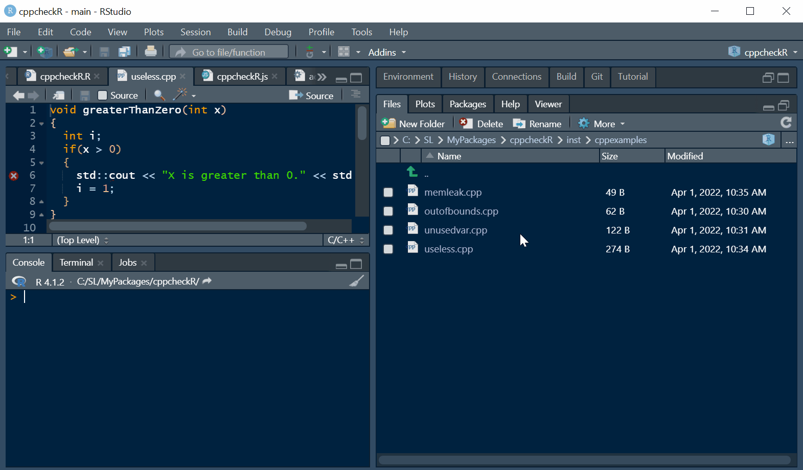Toggle the Source on Save checkbox
Image resolution: width=803 pixels, height=470 pixels.
coord(102,96)
